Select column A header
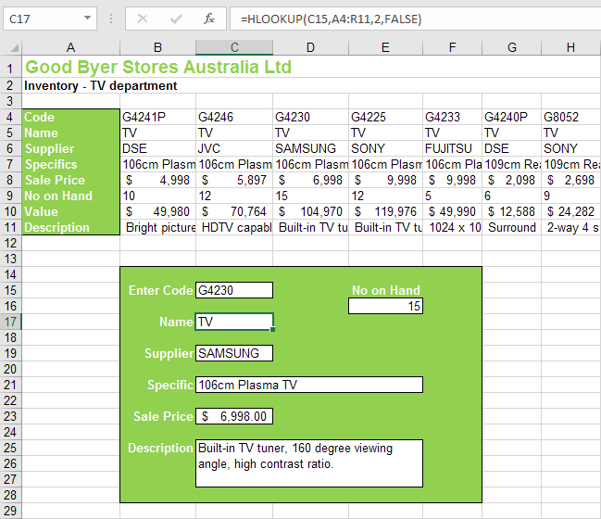The width and height of the screenshot is (601, 519). tap(71, 47)
